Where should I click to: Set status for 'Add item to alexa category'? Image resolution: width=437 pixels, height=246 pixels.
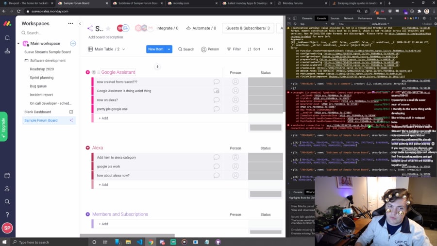click(x=265, y=157)
